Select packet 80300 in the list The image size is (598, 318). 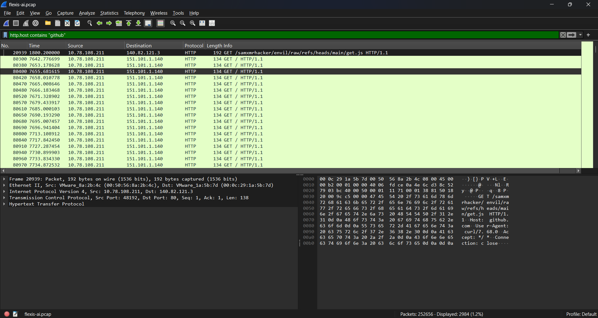(291, 59)
